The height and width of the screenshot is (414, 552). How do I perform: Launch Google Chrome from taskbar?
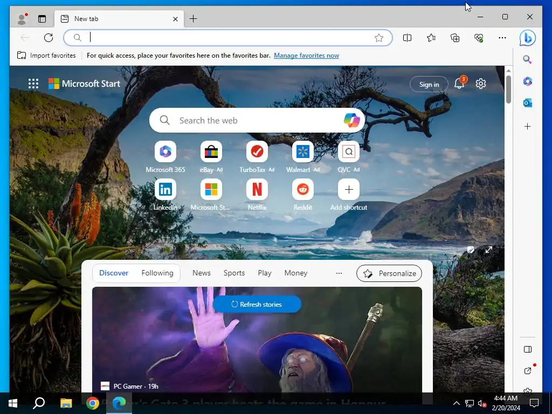(93, 403)
